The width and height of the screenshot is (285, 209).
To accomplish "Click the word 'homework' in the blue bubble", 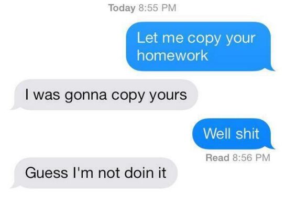I will click(172, 55).
